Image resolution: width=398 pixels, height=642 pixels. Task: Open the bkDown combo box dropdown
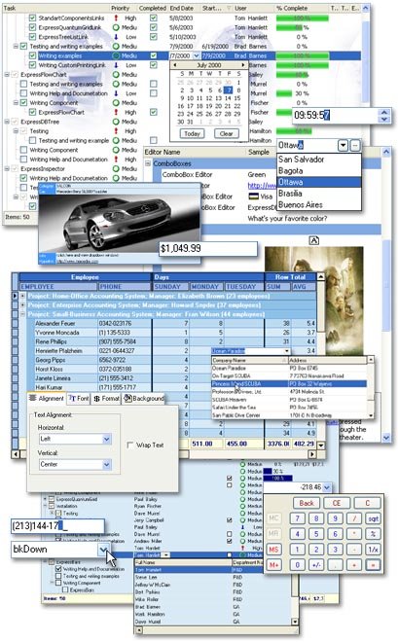click(x=103, y=550)
